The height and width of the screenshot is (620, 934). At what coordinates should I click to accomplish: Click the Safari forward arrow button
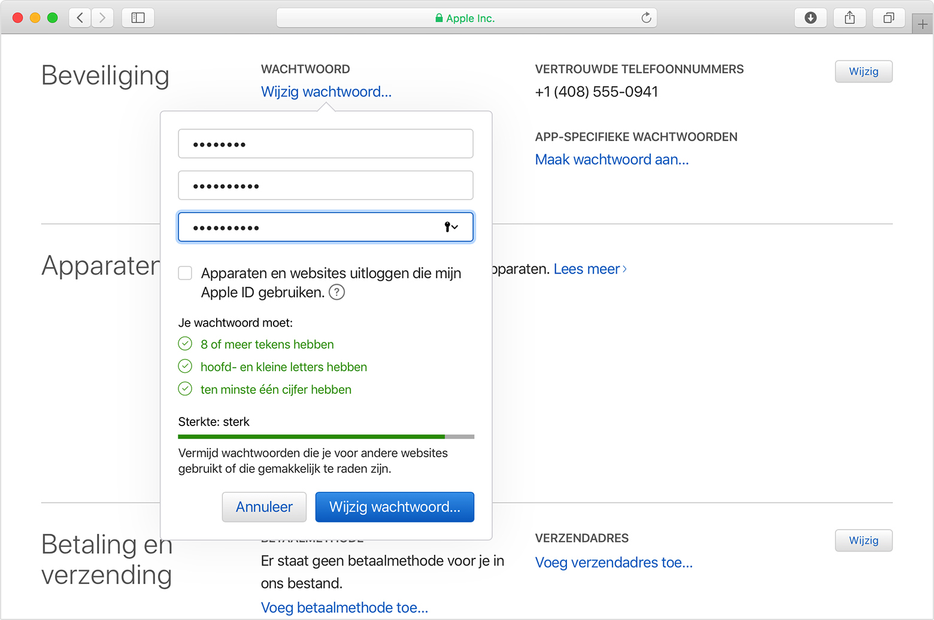click(x=102, y=18)
